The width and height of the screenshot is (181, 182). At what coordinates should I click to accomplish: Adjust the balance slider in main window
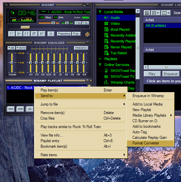pyautogui.click(x=67, y=23)
